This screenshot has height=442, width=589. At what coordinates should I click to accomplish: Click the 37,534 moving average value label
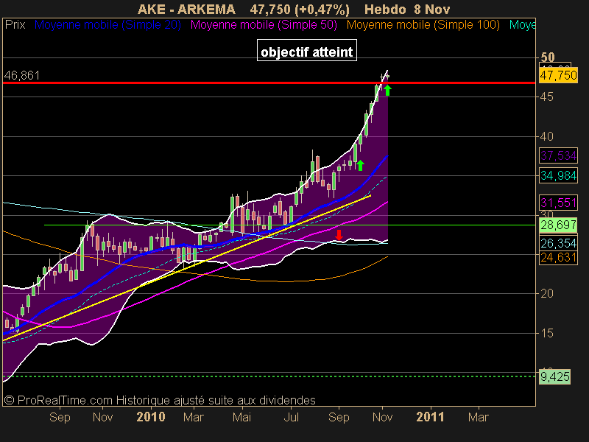tap(558, 155)
